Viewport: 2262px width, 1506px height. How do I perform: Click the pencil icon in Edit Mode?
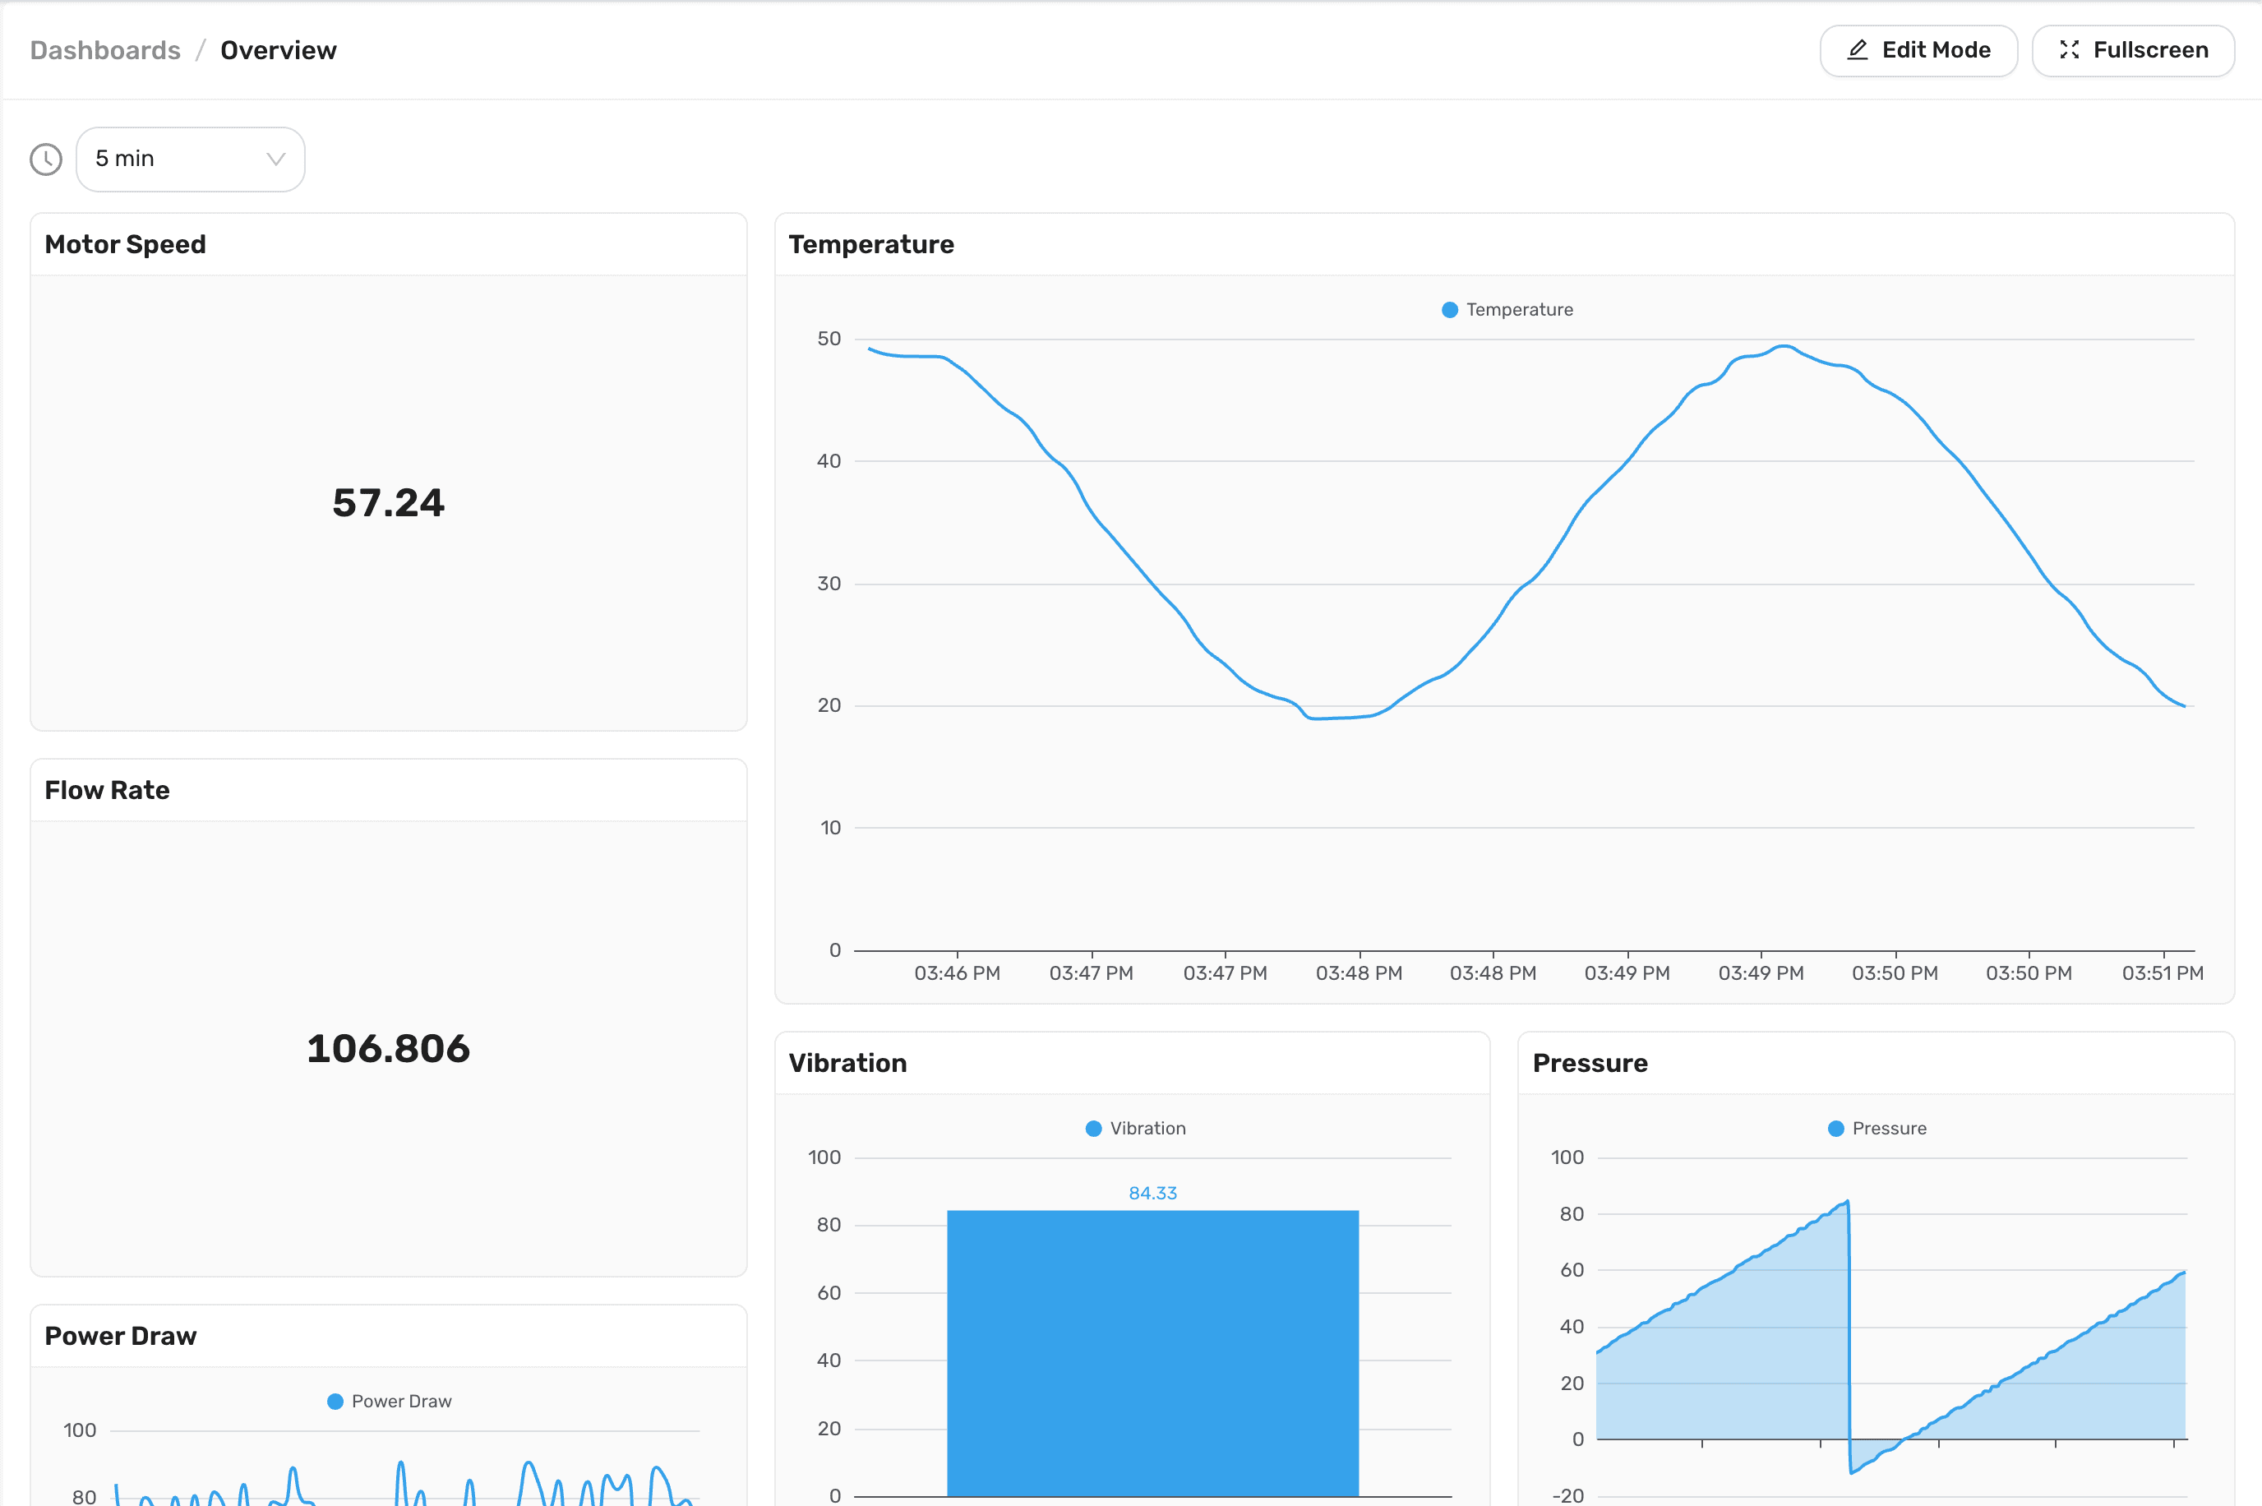click(1857, 50)
